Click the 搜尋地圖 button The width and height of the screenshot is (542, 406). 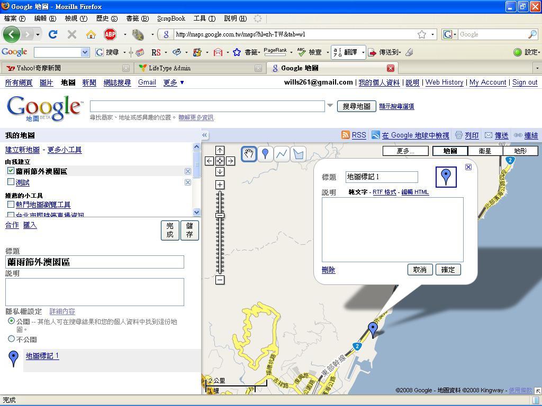356,106
